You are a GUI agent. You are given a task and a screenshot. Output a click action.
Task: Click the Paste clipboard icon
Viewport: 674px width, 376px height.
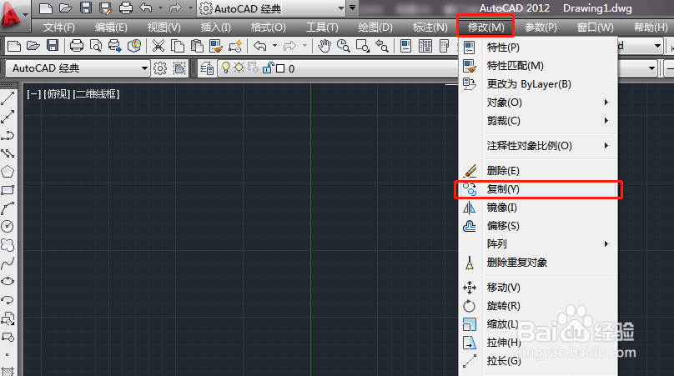pyautogui.click(x=197, y=46)
